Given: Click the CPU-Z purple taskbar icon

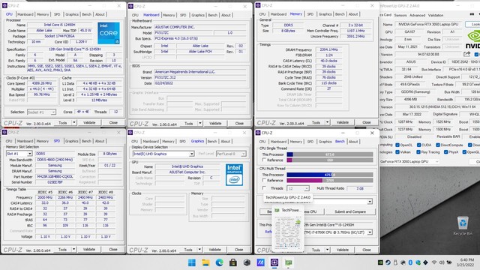Looking at the screenshot, I should coord(274,262).
